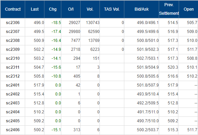The height and width of the screenshot is (135, 198).
Task: Click last price 499.5 for sc2307
Action: coord(39,32)
